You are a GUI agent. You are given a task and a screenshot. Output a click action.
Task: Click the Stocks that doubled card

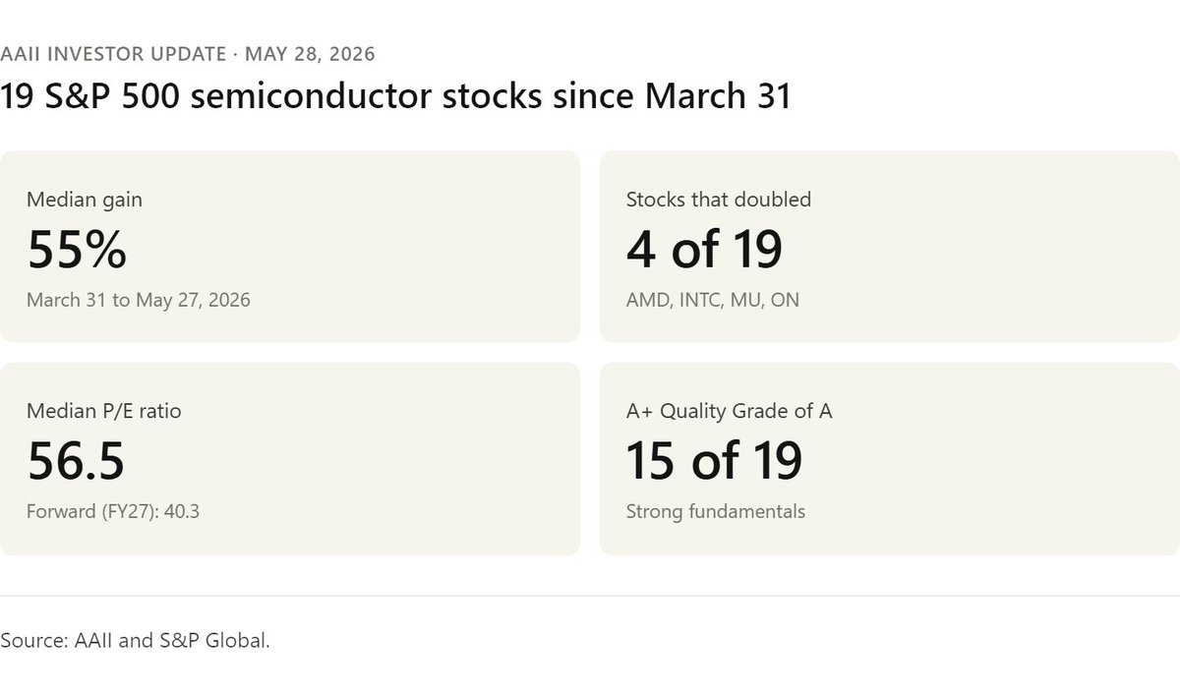pyautogui.click(x=890, y=247)
